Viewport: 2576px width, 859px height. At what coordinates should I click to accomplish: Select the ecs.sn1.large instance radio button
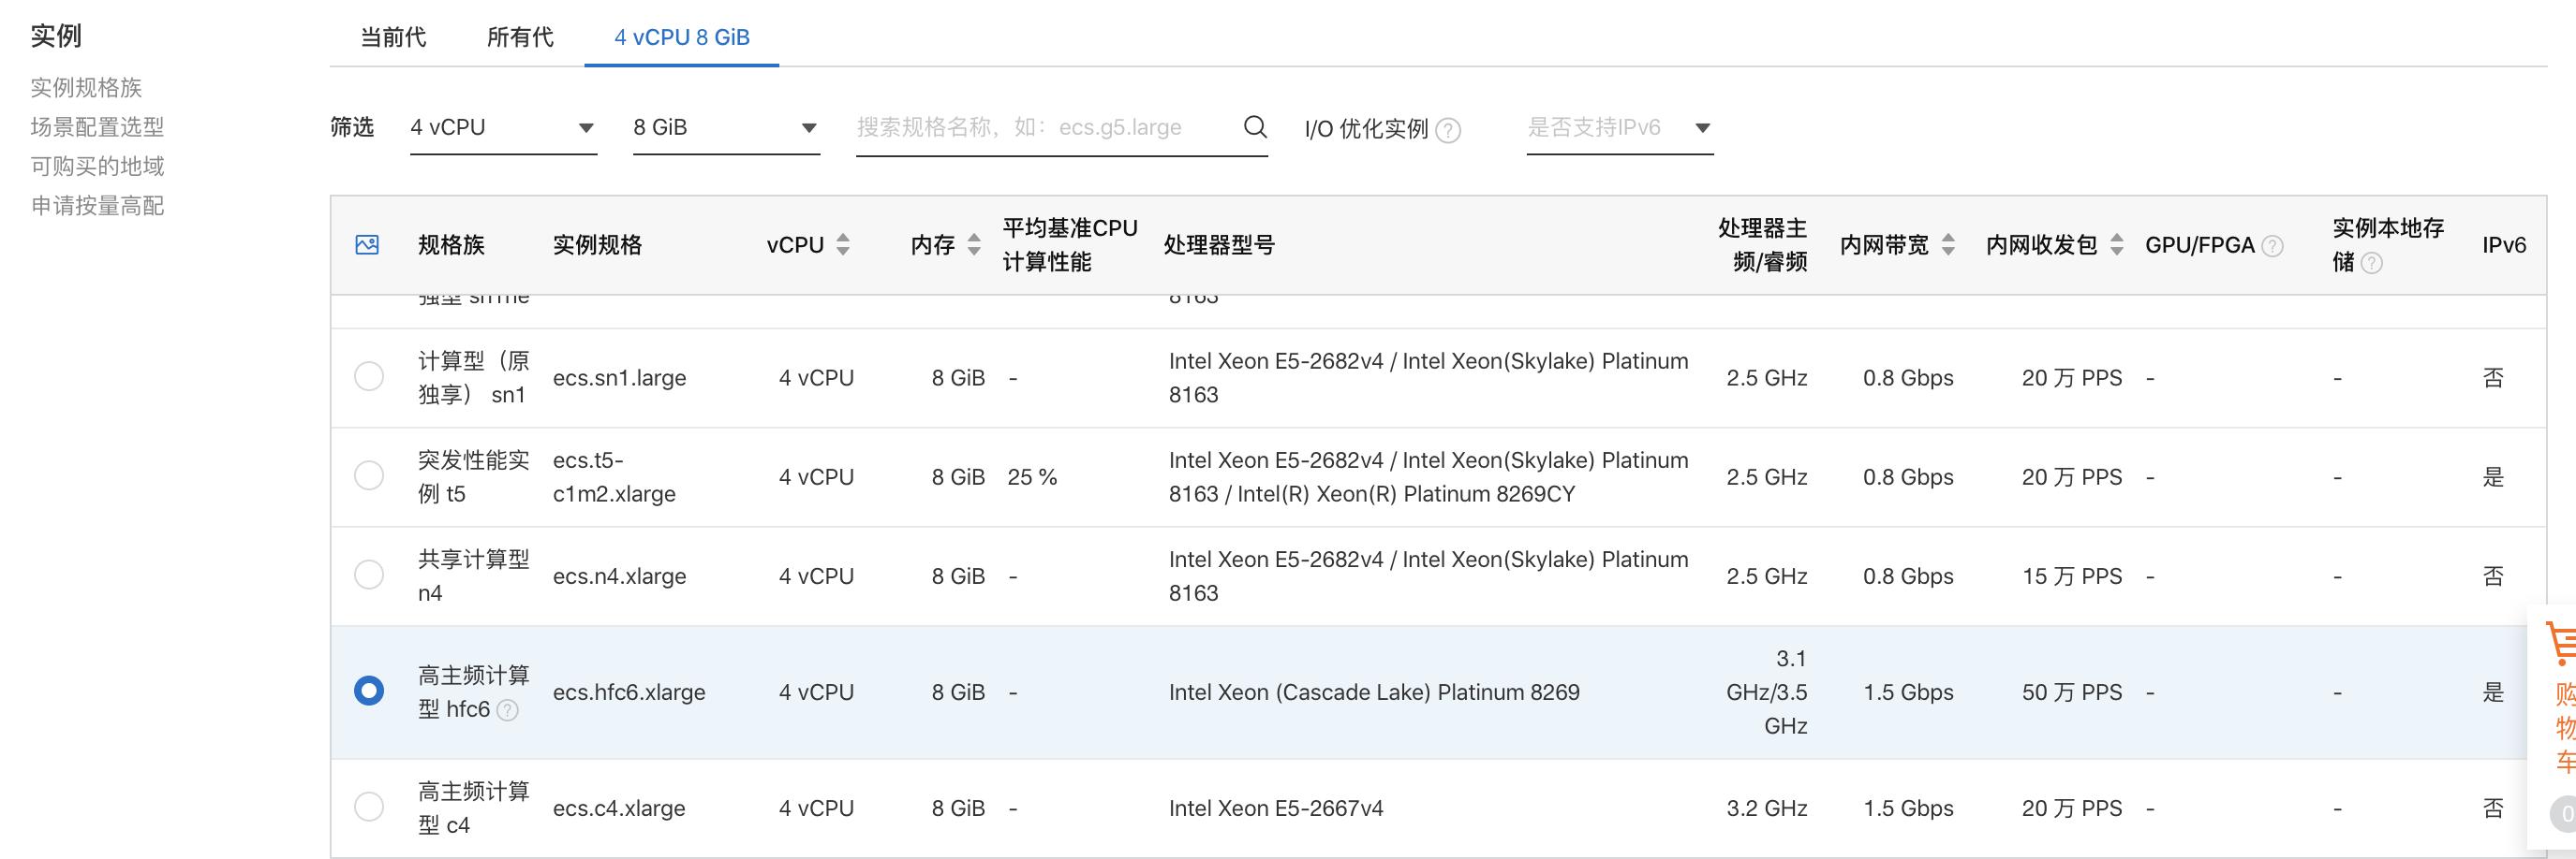click(x=369, y=376)
